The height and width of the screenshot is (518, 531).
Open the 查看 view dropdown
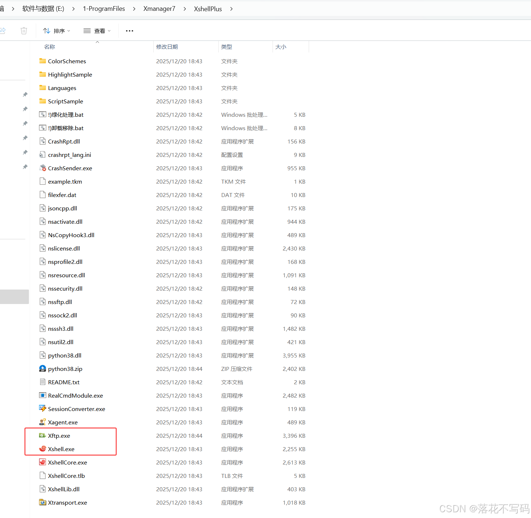point(97,31)
